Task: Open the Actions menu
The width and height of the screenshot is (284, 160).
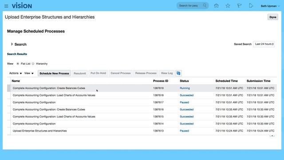Action: coord(16,73)
